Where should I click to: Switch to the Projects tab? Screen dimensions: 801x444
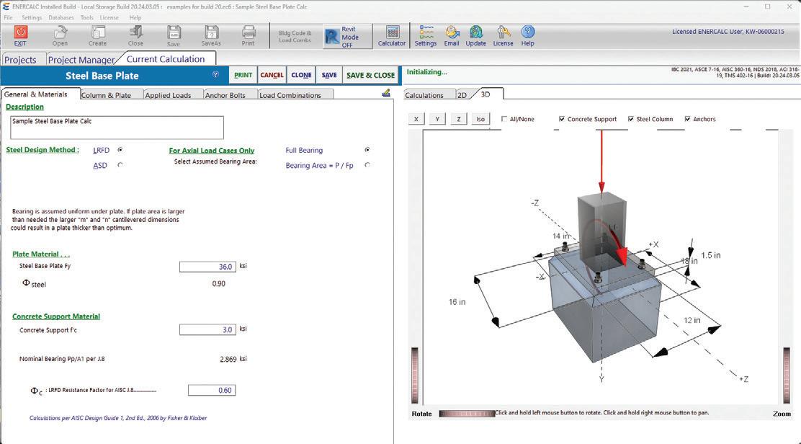pos(20,60)
